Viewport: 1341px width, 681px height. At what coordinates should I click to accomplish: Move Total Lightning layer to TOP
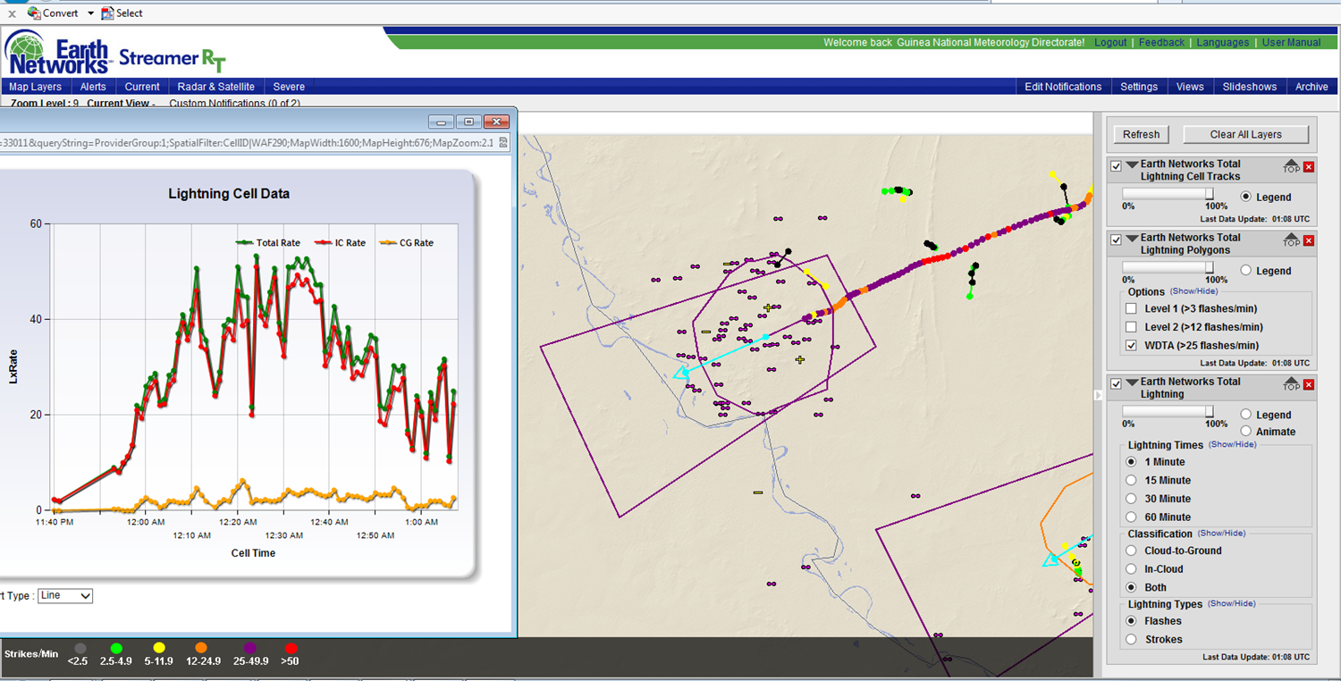tap(1291, 384)
